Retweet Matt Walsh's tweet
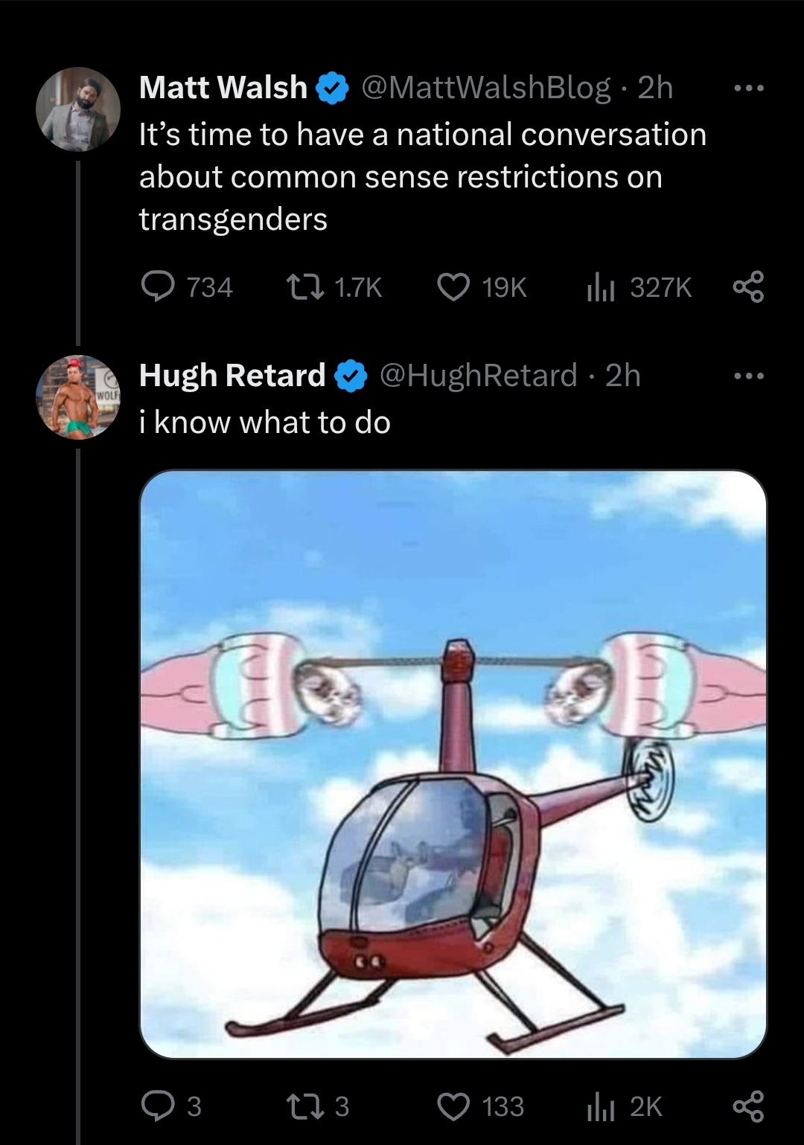 (x=335, y=287)
